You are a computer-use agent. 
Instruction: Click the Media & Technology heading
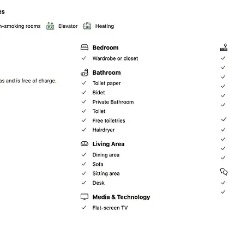click(x=121, y=197)
